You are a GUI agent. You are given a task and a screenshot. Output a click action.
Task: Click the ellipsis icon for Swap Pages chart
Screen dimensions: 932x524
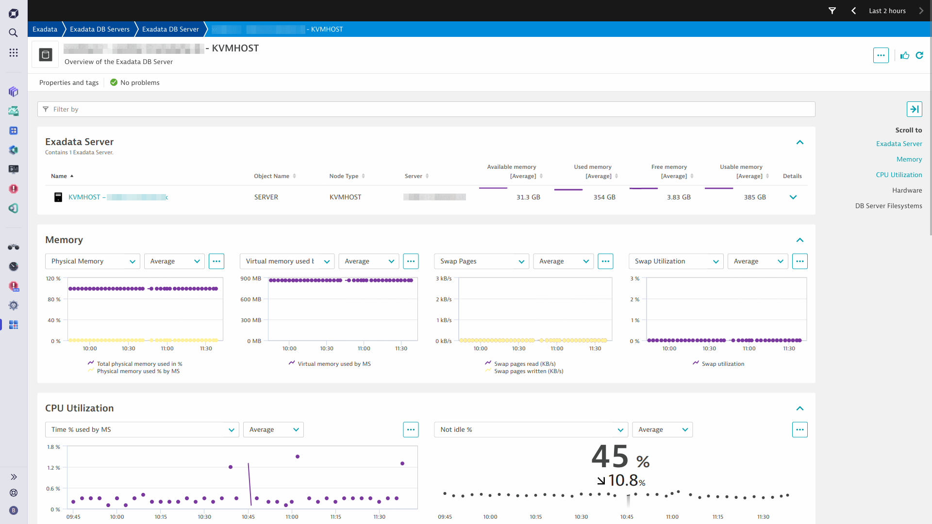[x=605, y=261]
